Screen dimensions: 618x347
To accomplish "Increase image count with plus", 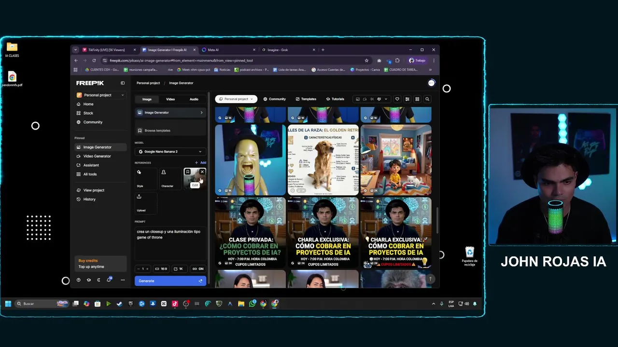I will click(x=147, y=269).
